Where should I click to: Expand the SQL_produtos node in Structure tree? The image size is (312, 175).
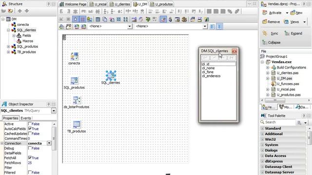tap(8, 47)
